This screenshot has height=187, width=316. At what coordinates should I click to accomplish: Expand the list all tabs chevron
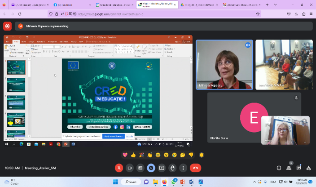276,5
